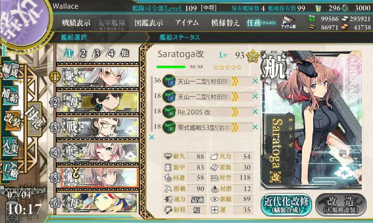
Task: Expand the second 天山一二型(村田隊) equipment slot
Action: pyautogui.click(x=235, y=96)
